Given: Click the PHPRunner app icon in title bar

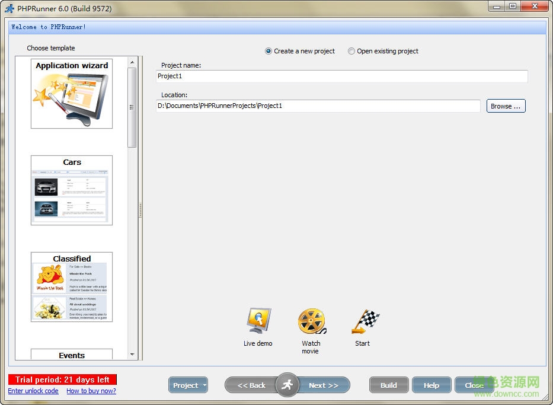Looking at the screenshot, I should coord(9,8).
